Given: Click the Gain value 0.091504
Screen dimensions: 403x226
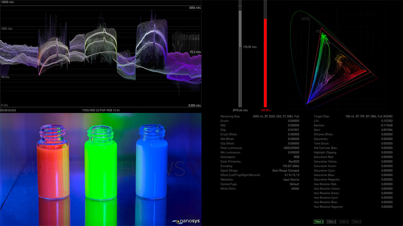Looking at the screenshot, I should (x=387, y=130).
